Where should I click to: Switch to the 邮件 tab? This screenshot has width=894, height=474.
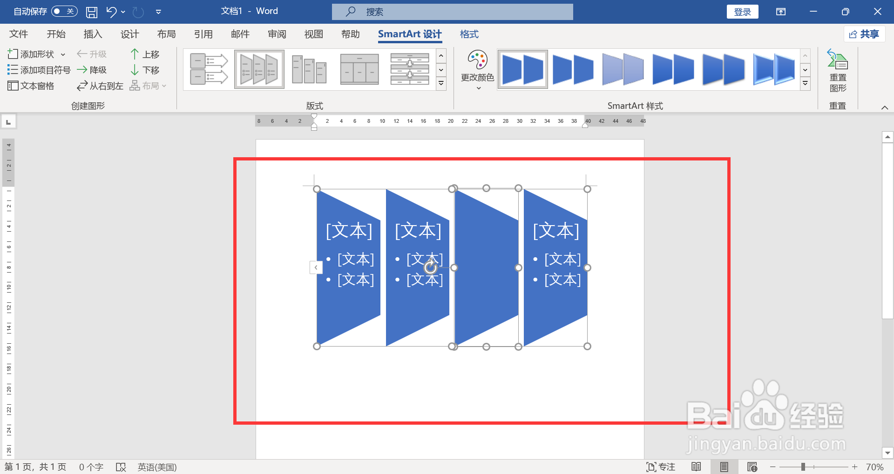[x=240, y=34]
